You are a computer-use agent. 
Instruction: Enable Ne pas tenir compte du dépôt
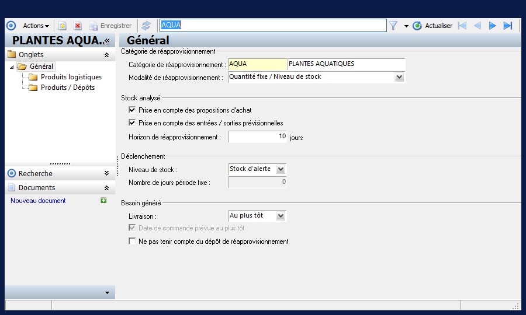tap(132, 241)
